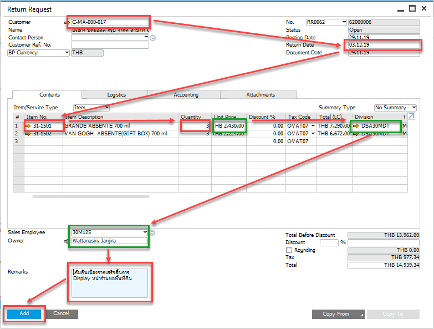Open link arrow beside DSA30MDT in row 1

[x=356, y=126]
